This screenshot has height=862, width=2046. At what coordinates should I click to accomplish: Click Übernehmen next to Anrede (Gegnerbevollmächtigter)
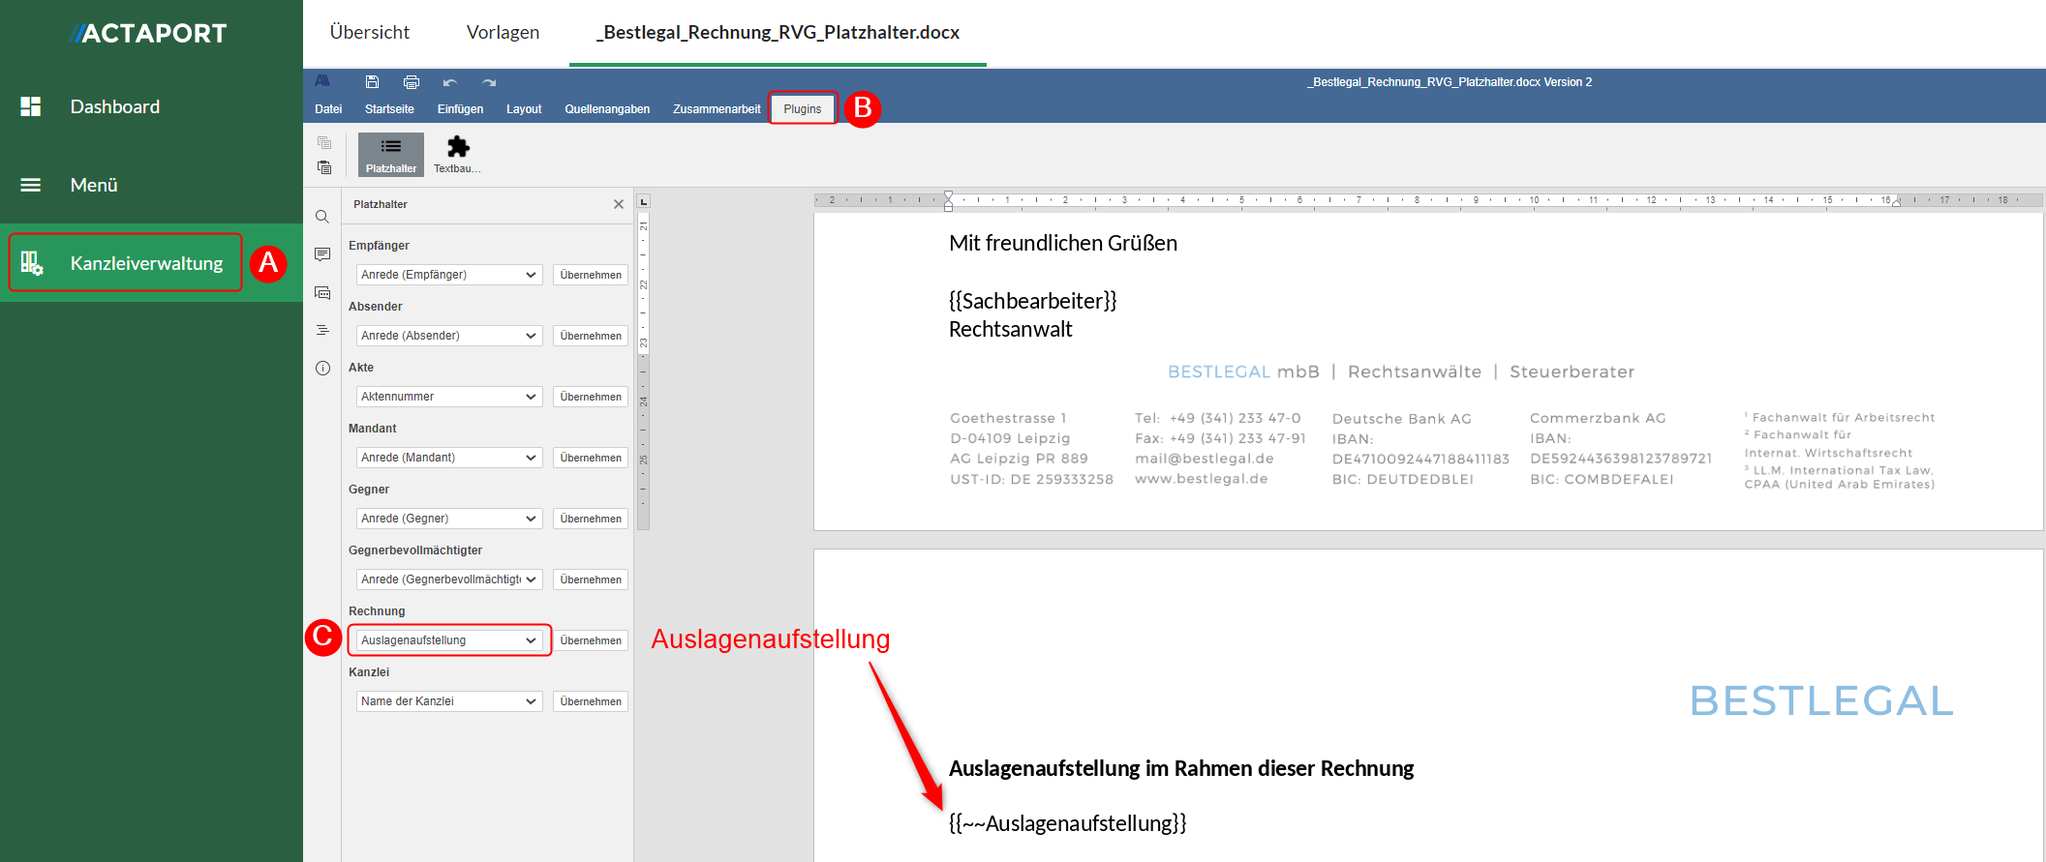click(591, 580)
